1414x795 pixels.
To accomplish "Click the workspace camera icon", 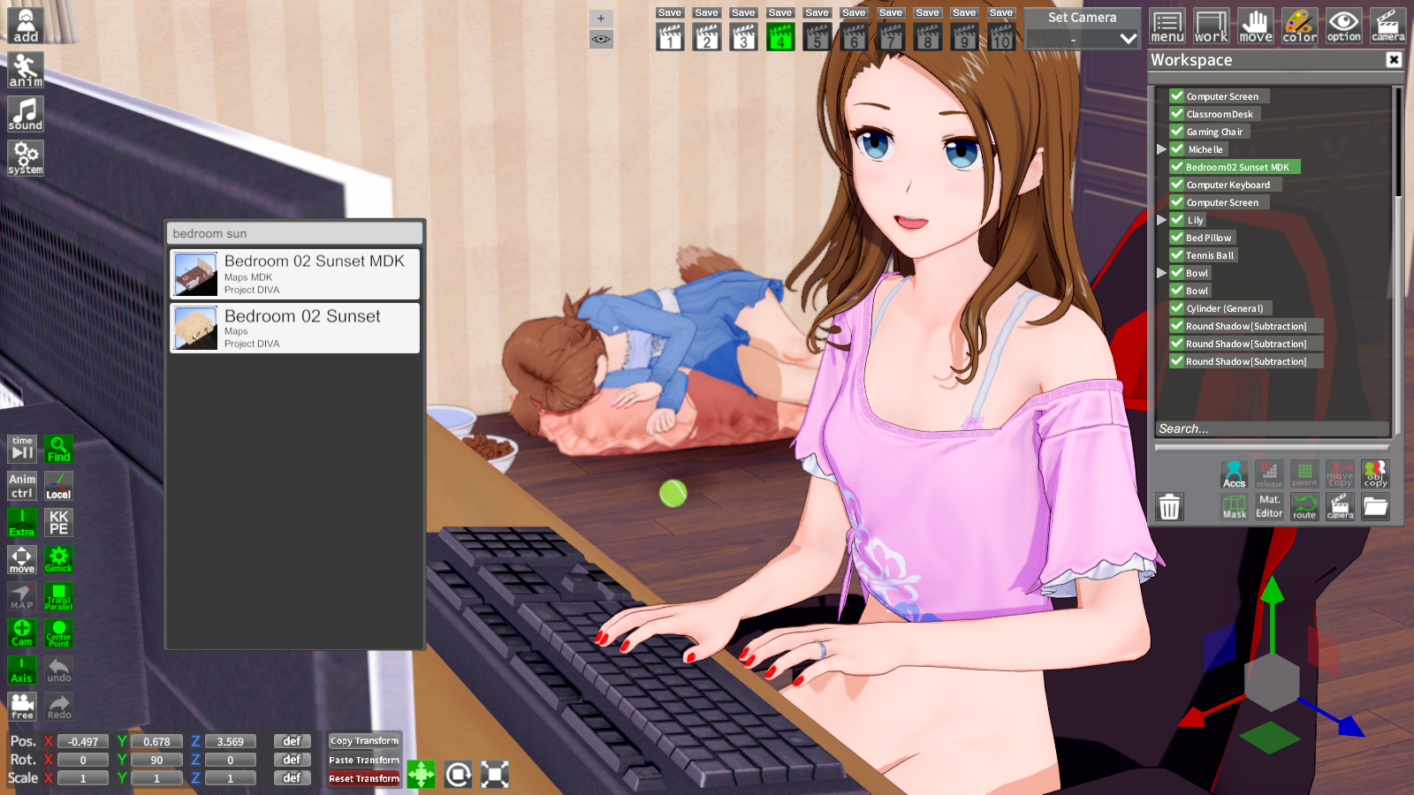I will (1340, 506).
